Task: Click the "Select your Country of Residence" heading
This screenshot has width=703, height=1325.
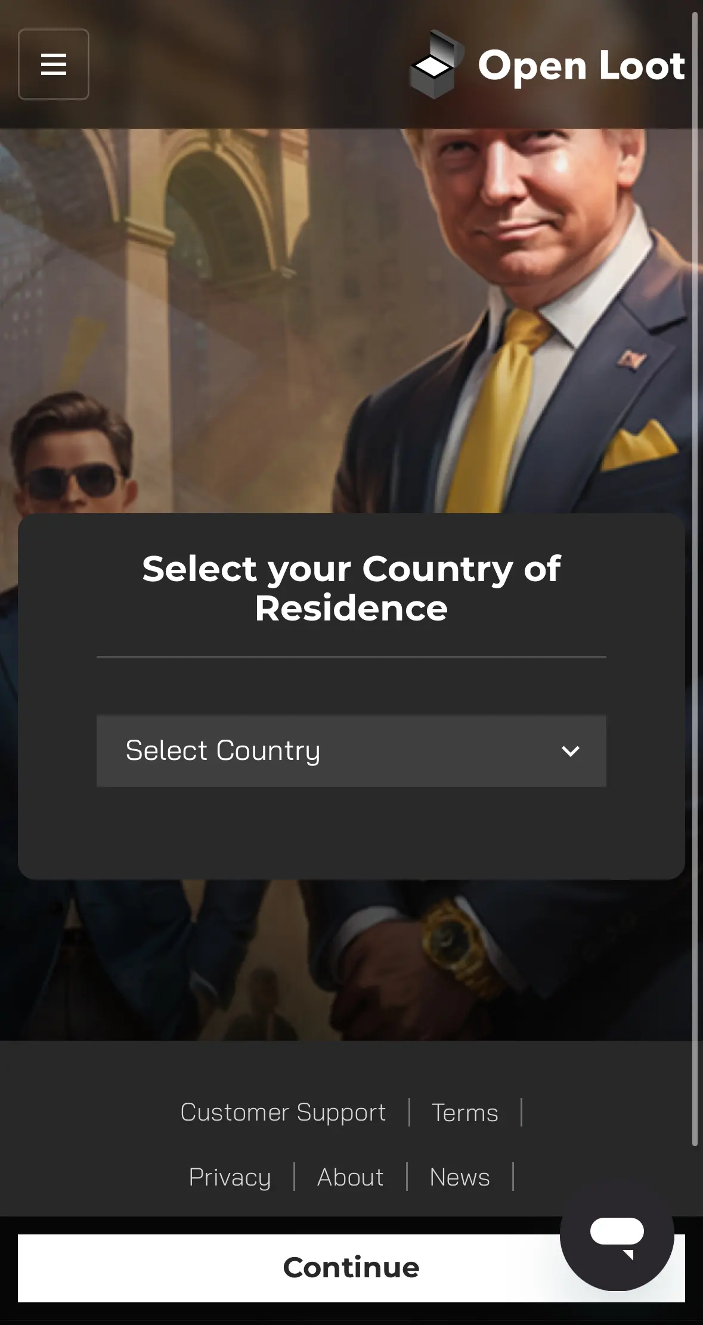Action: [x=351, y=588]
